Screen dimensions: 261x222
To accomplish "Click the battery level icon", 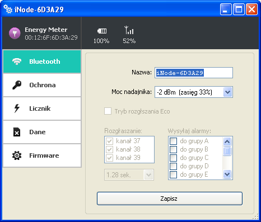I will [102, 31].
